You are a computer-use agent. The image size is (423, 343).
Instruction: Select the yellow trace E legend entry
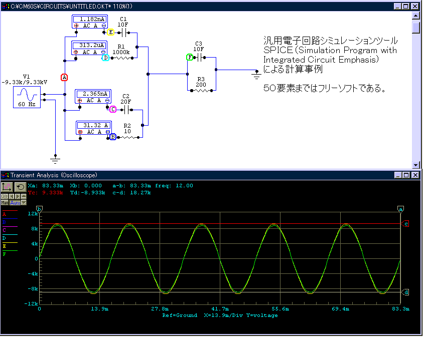pyautogui.click(x=5, y=246)
